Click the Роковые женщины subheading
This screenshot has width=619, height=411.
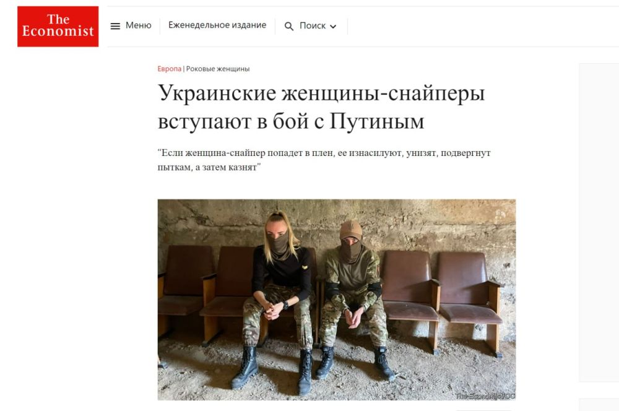pos(218,69)
